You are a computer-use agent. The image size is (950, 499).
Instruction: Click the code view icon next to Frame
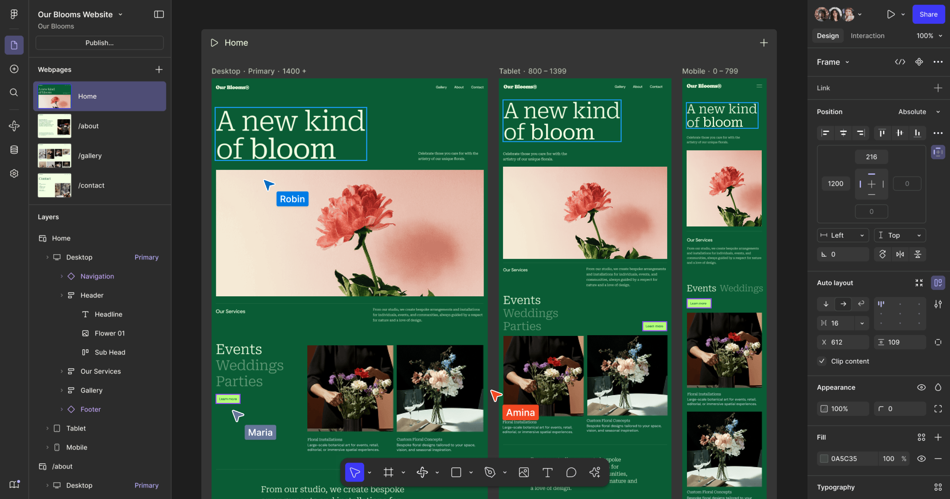(x=900, y=62)
